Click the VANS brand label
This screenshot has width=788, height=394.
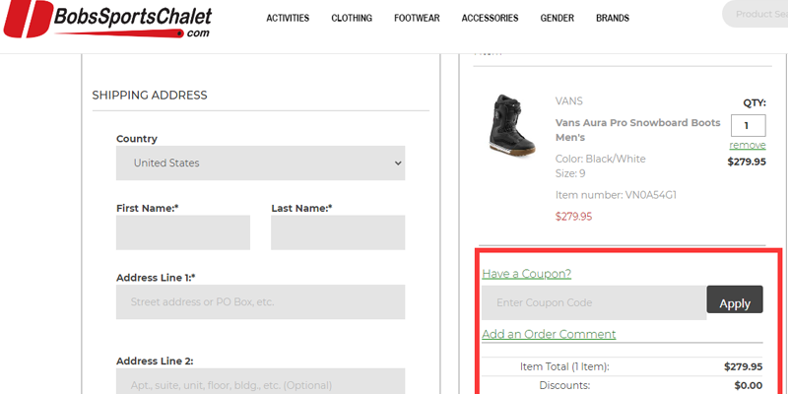569,101
